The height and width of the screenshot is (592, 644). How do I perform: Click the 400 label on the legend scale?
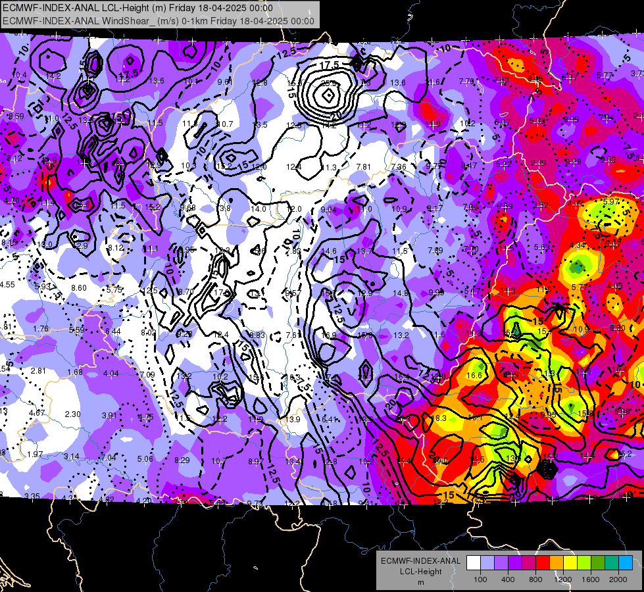[x=508, y=580]
